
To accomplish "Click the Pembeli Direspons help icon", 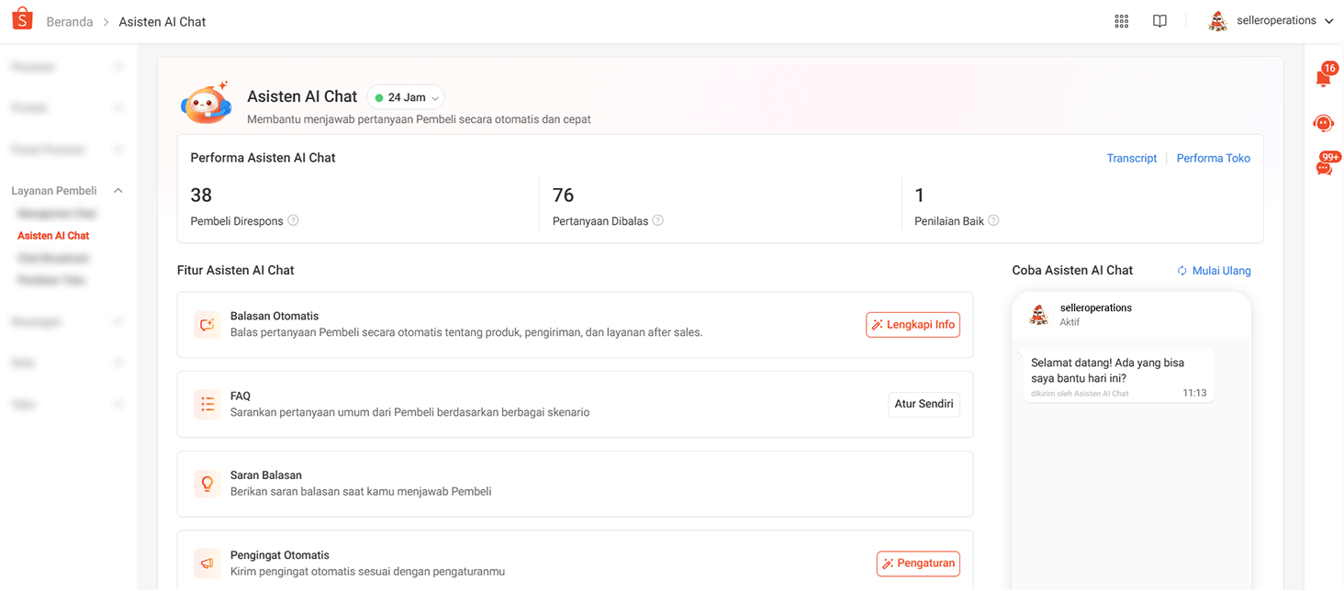I will (x=293, y=220).
